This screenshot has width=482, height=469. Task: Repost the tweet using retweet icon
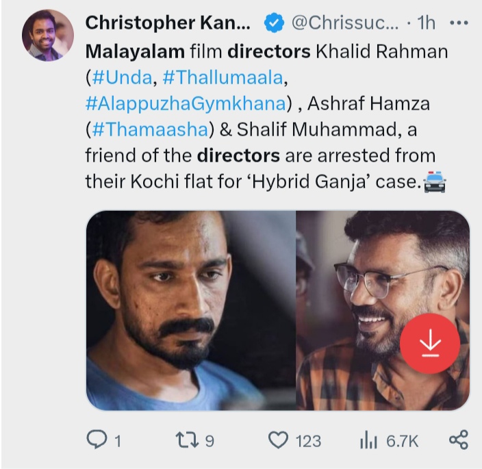(x=187, y=440)
